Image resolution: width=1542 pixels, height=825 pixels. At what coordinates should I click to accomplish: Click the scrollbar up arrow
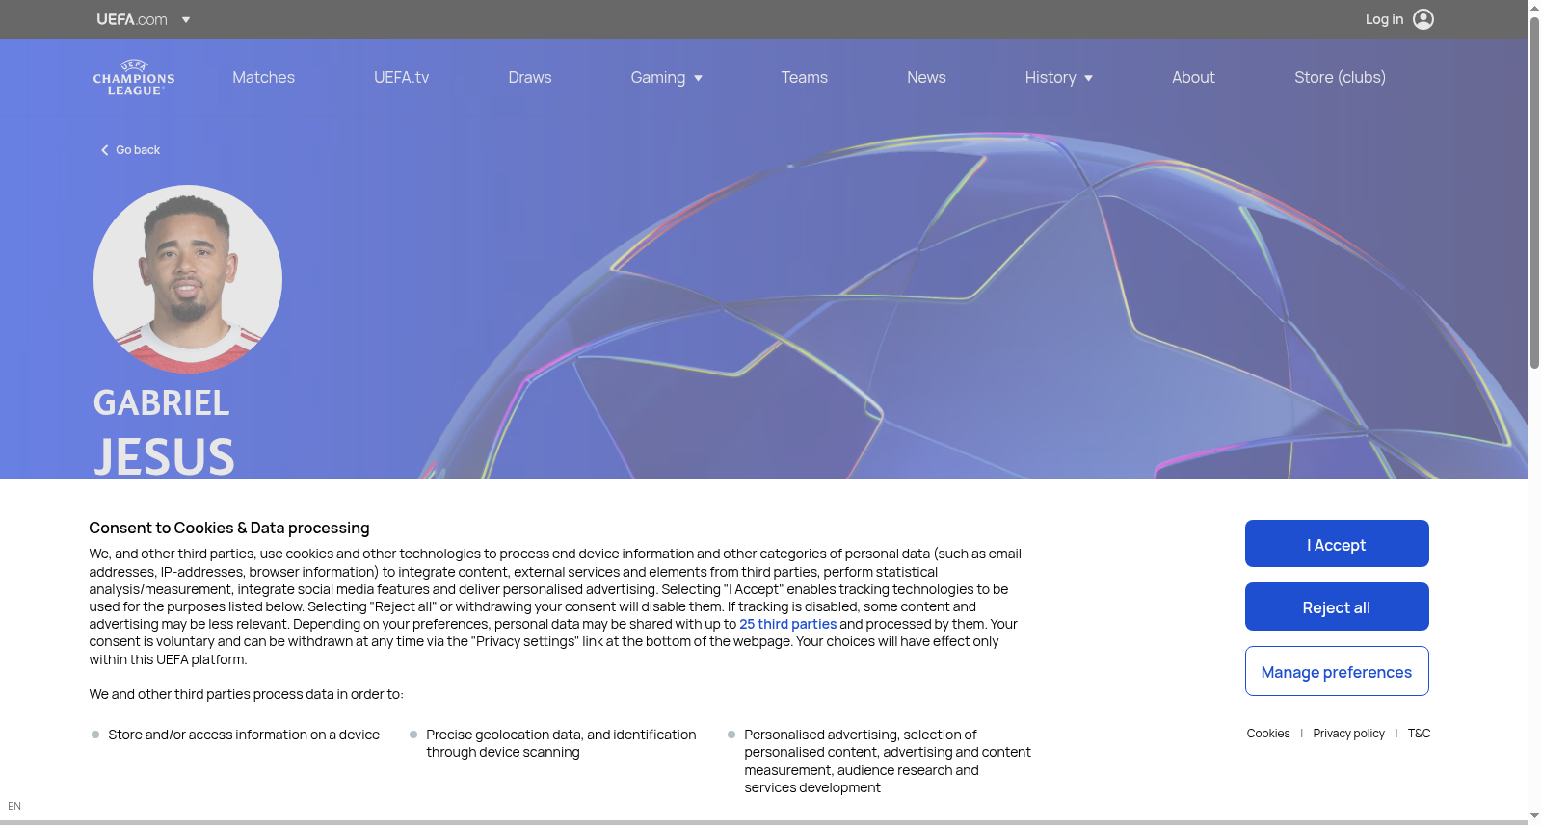click(x=1534, y=8)
